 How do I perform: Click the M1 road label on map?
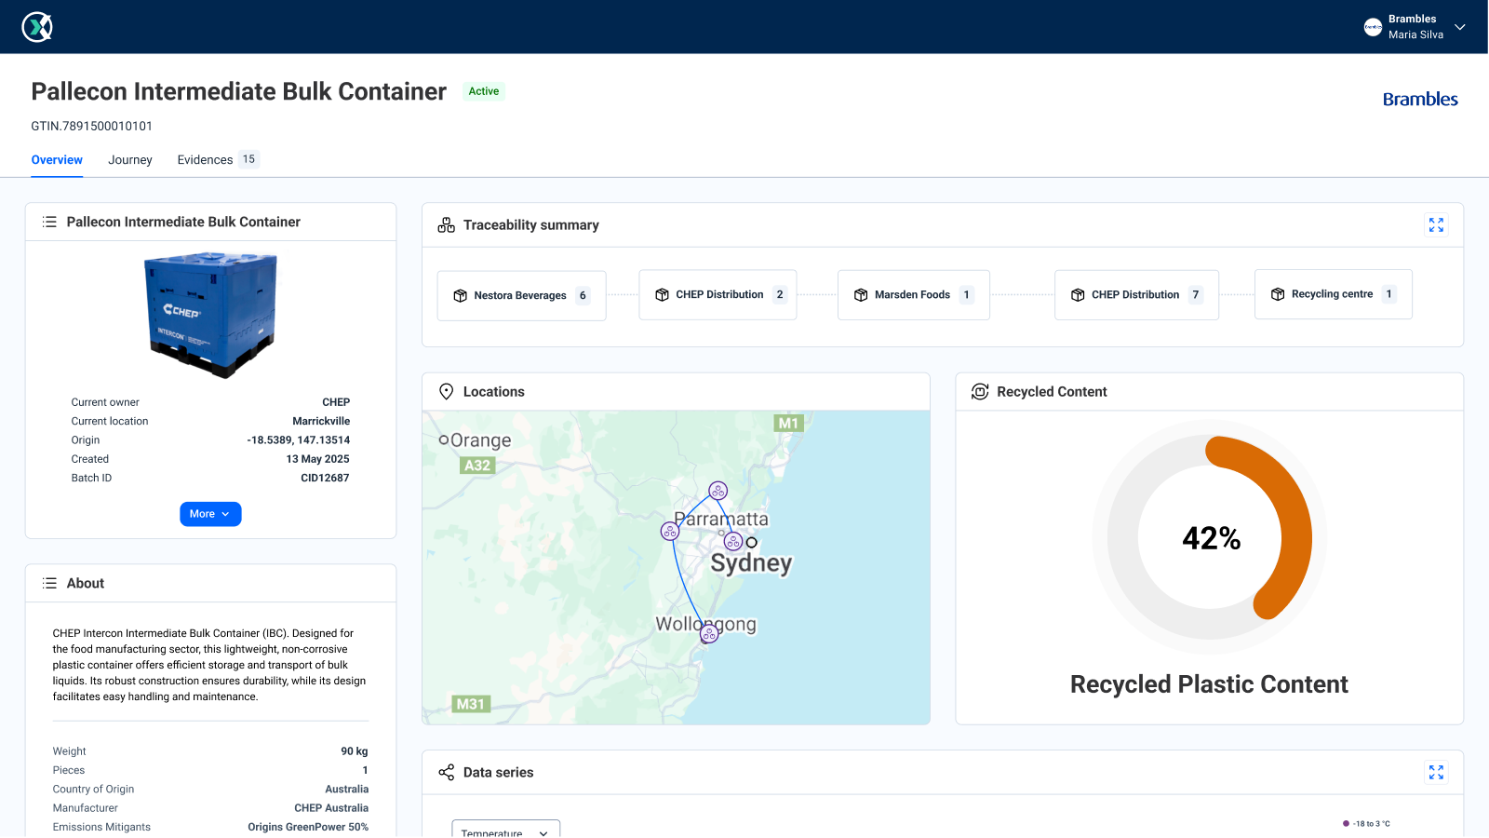pyautogui.click(x=788, y=424)
